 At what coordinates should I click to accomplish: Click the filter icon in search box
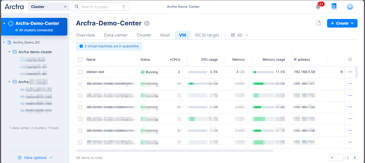124,7
